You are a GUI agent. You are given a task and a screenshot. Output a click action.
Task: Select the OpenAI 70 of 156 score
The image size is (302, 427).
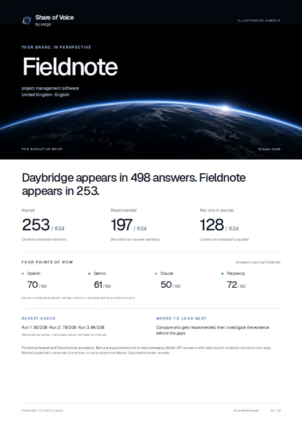(x=37, y=285)
